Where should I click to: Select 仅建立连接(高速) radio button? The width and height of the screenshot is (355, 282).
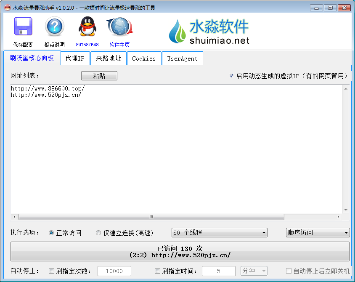(x=98, y=233)
